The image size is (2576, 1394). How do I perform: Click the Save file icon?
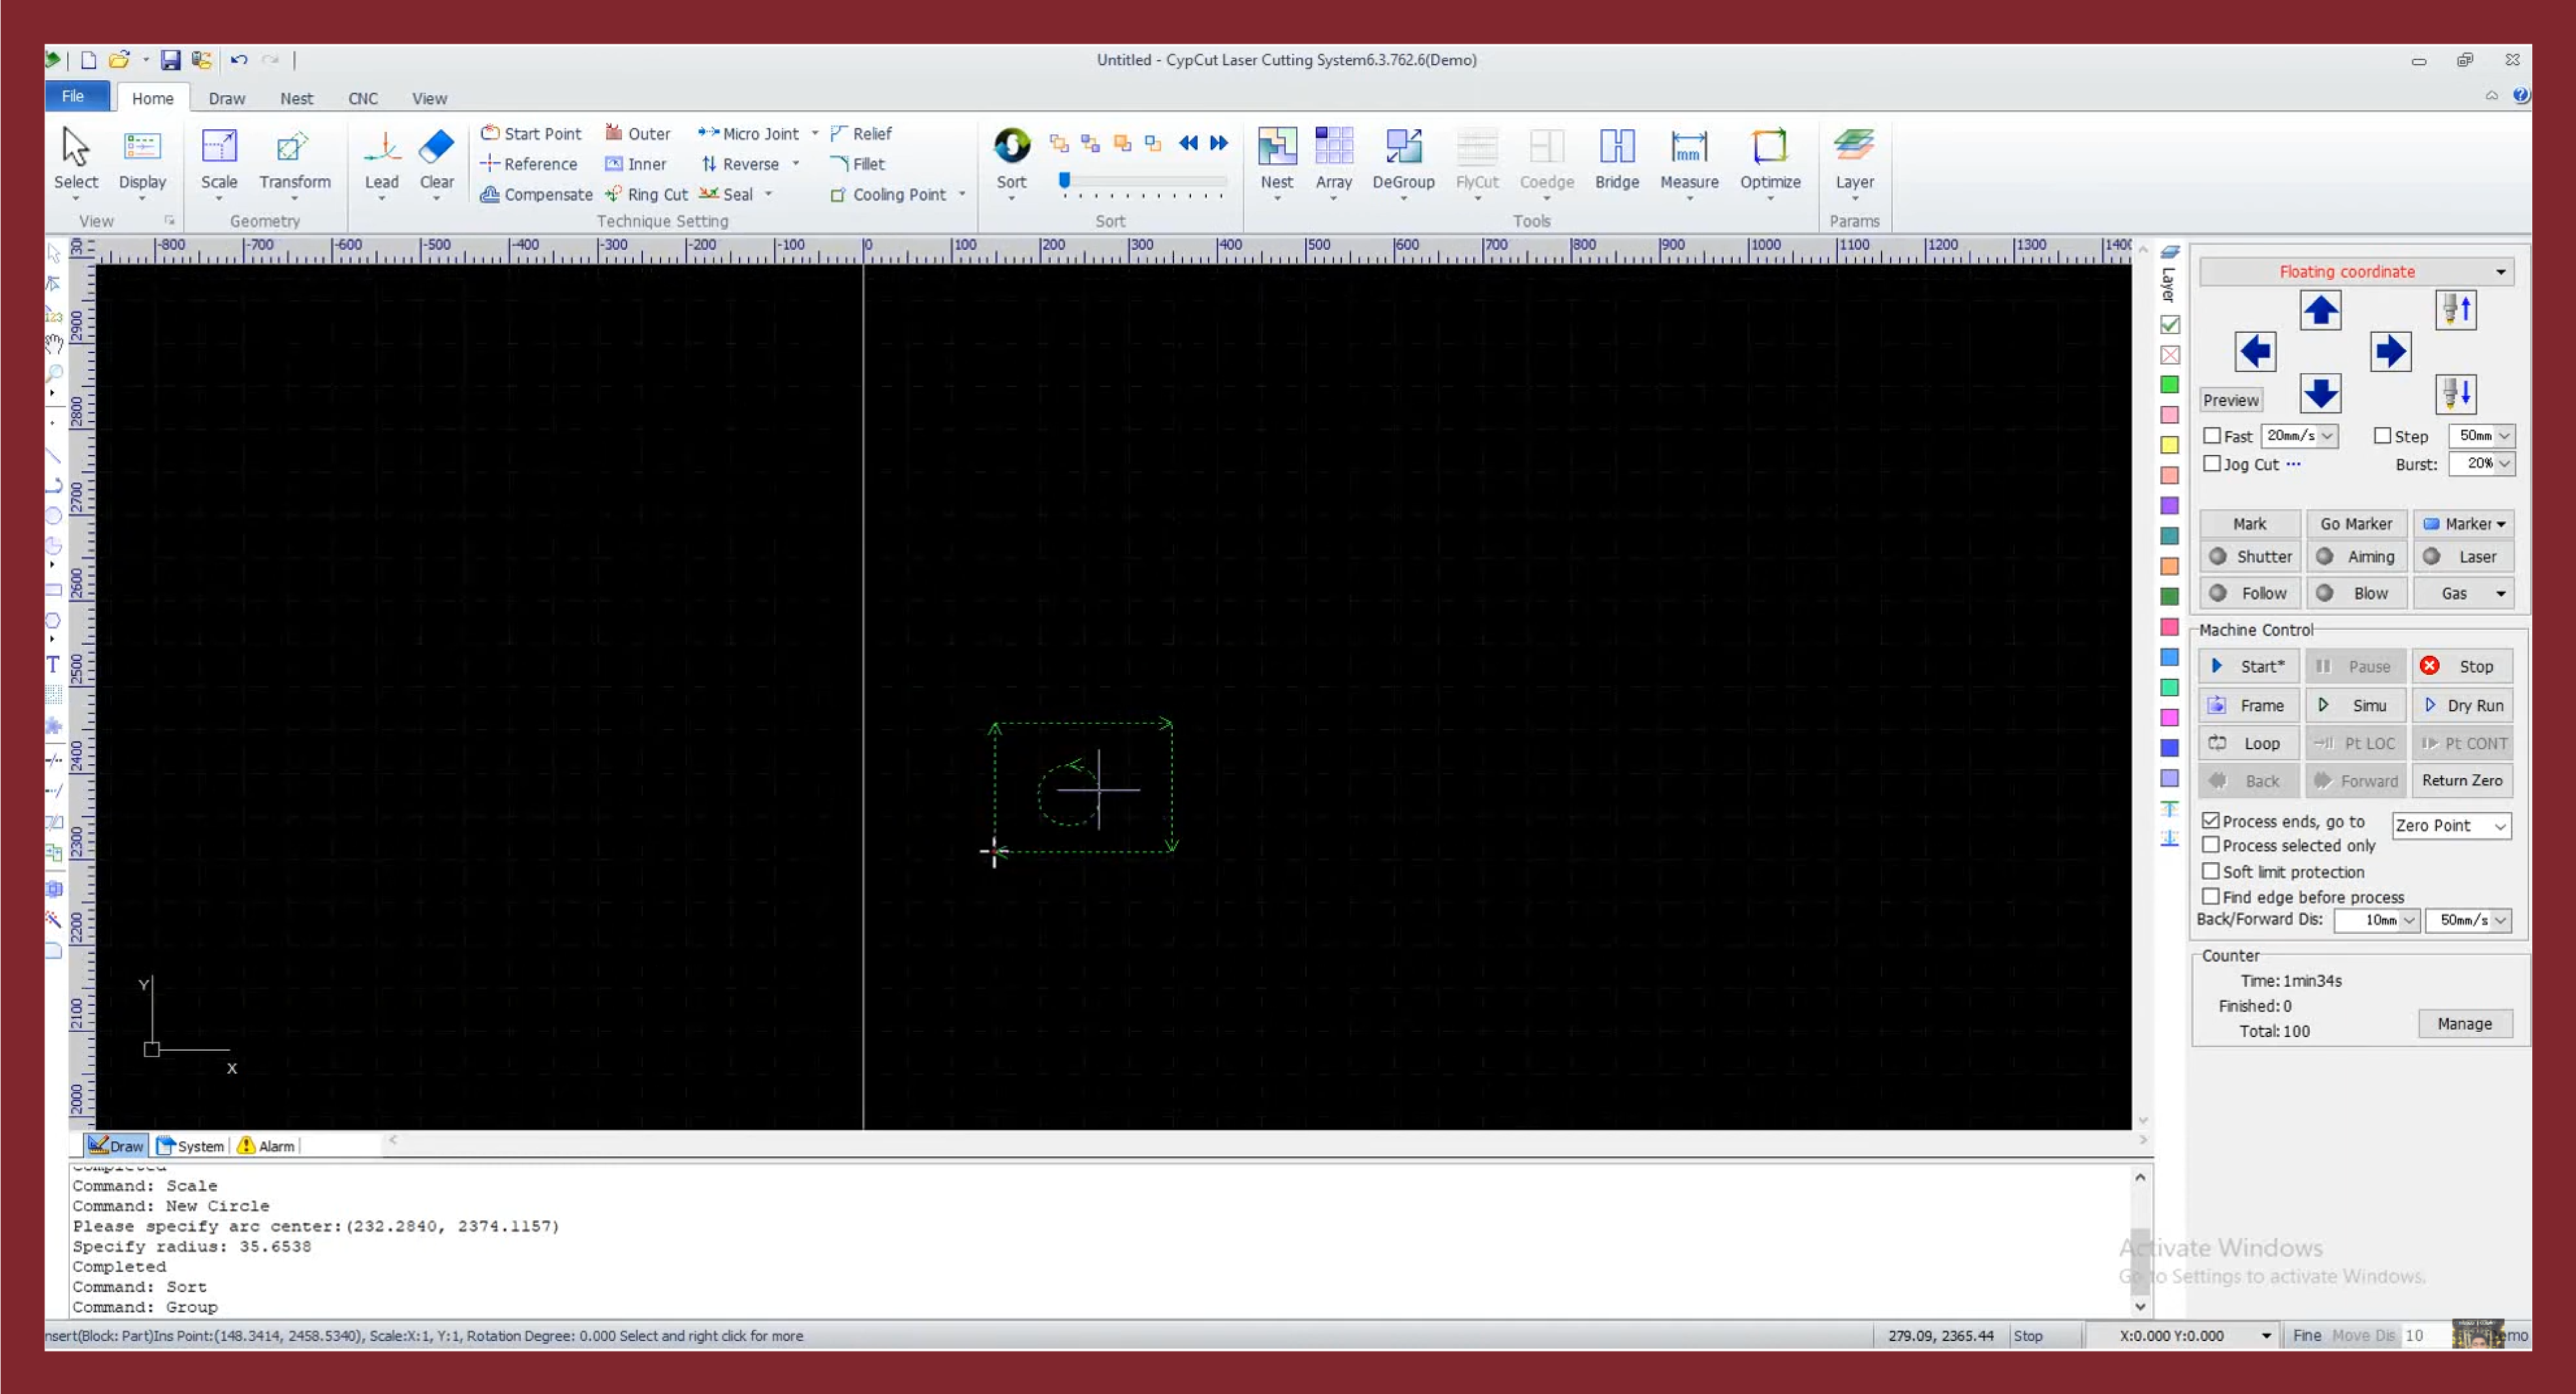(x=171, y=60)
